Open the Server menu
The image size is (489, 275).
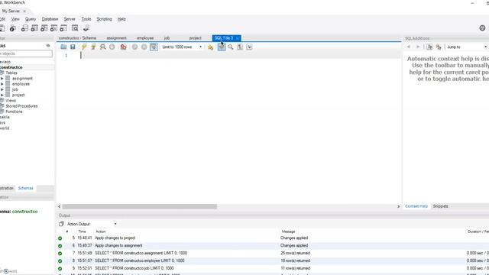click(70, 19)
